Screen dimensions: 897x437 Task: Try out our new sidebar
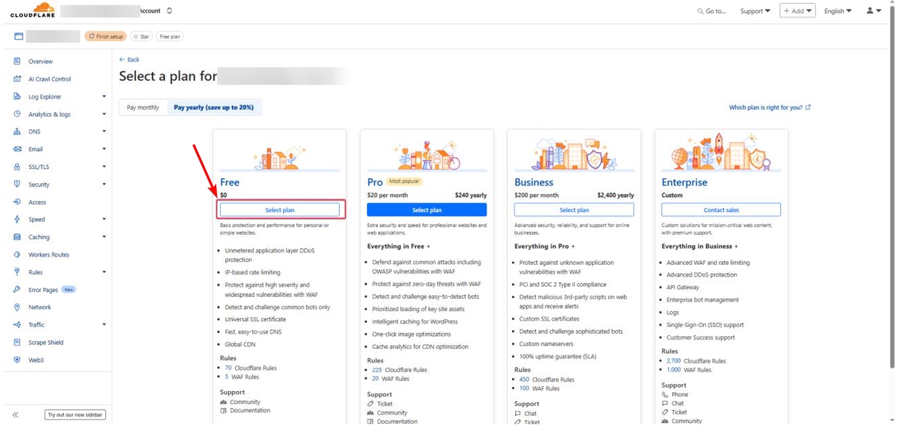coord(75,415)
